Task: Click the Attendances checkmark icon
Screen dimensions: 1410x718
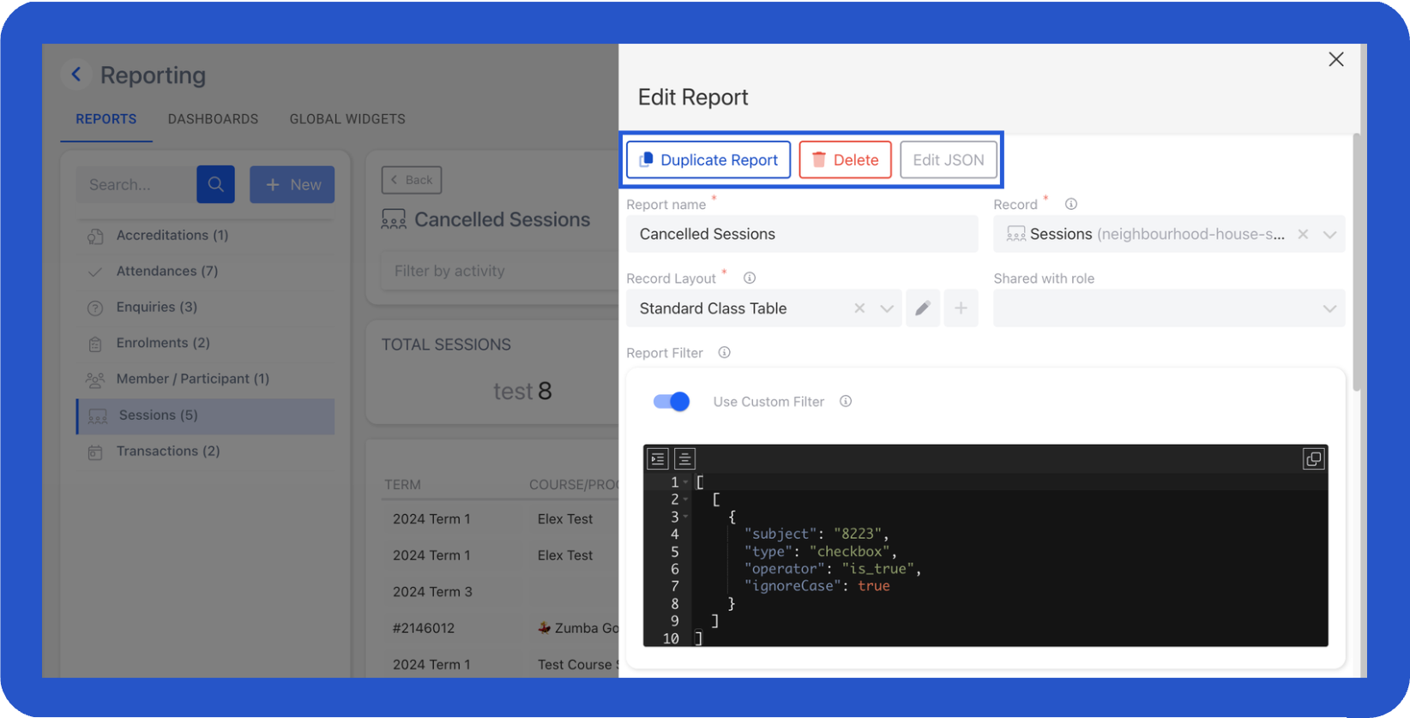Action: click(x=95, y=272)
